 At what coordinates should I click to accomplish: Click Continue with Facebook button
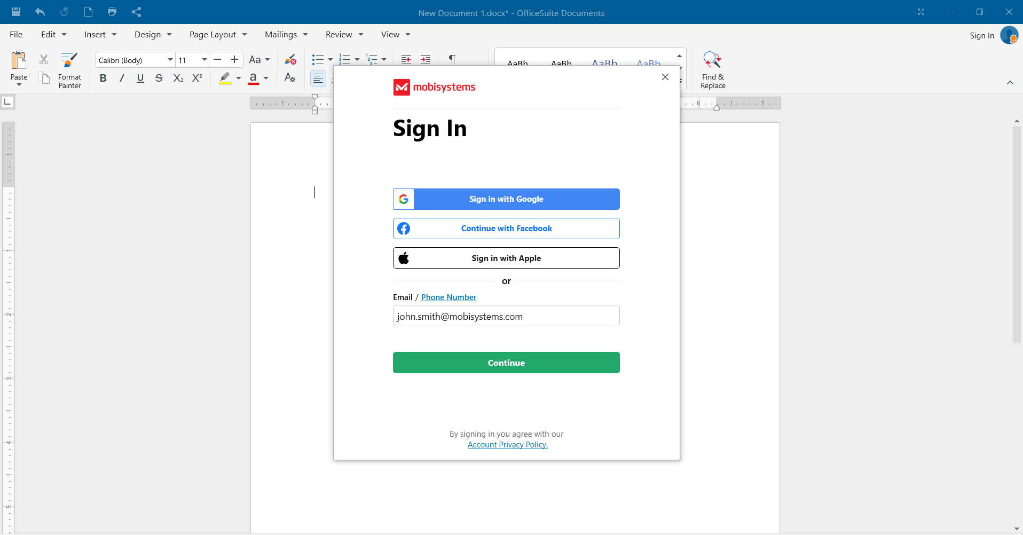[506, 229]
